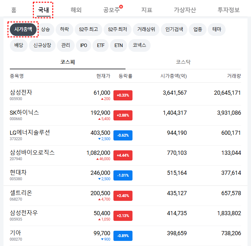Select the IPO filter chip
Image resolution: width=251 pixels, height=246 pixels.
click(x=84, y=45)
